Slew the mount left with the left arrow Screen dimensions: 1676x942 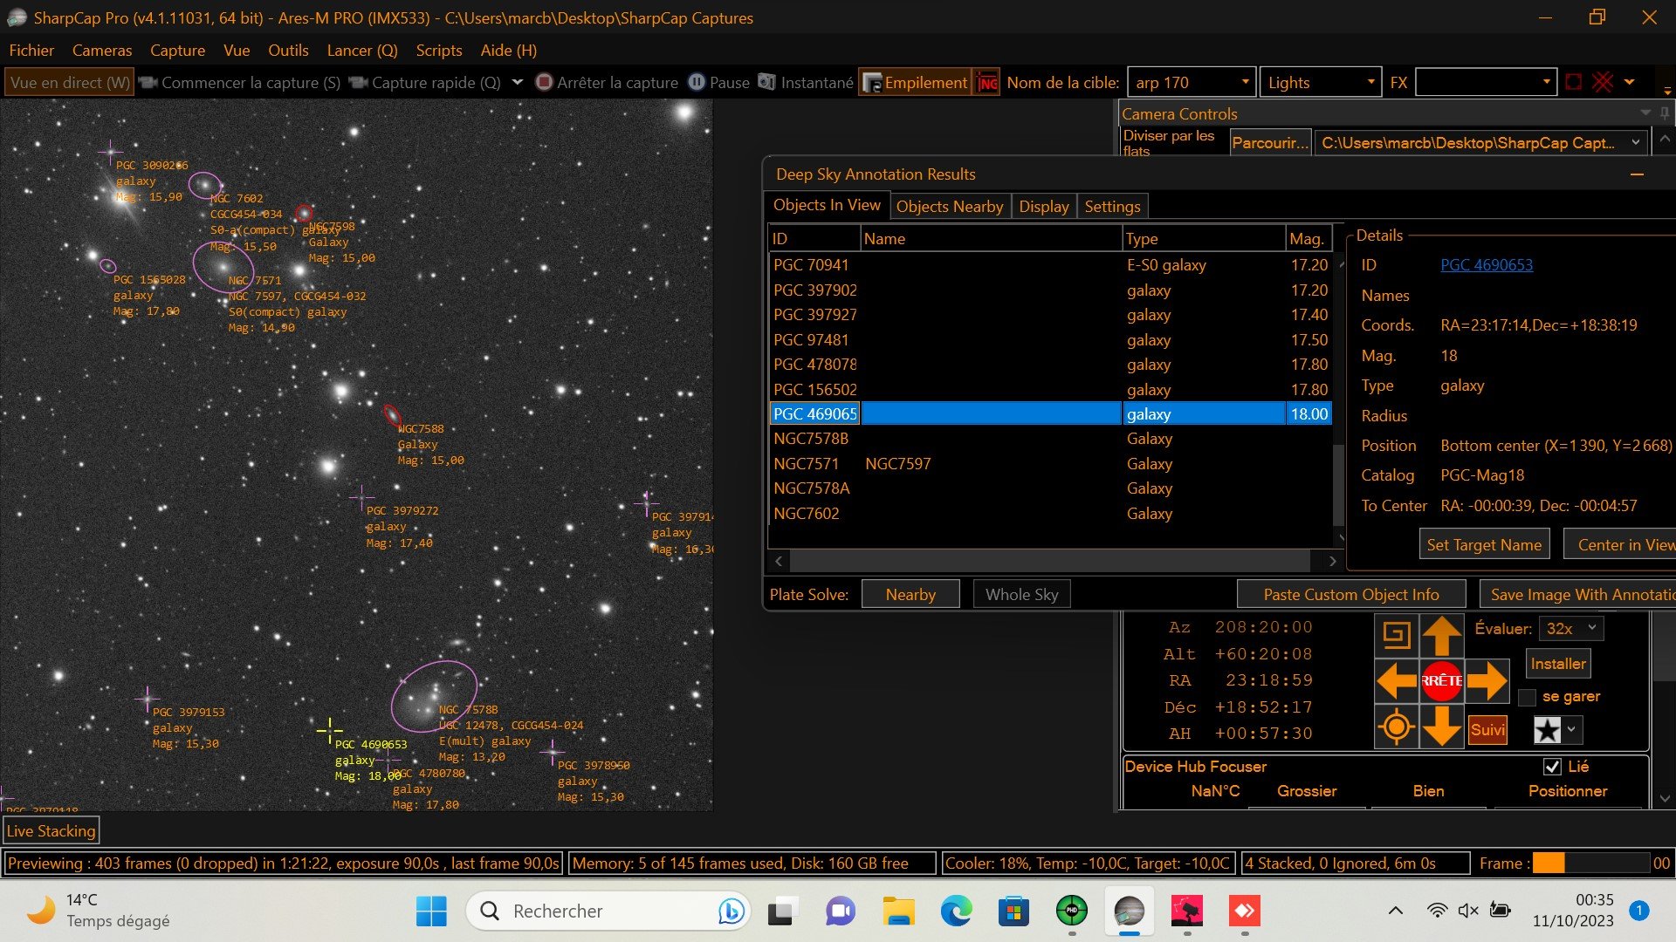coord(1397,680)
